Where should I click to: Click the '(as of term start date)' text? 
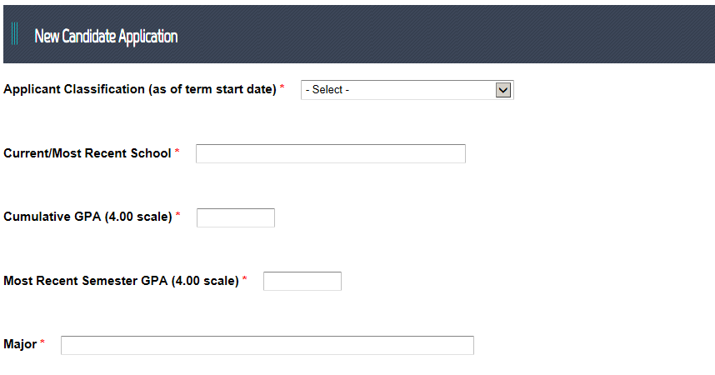click(x=212, y=89)
